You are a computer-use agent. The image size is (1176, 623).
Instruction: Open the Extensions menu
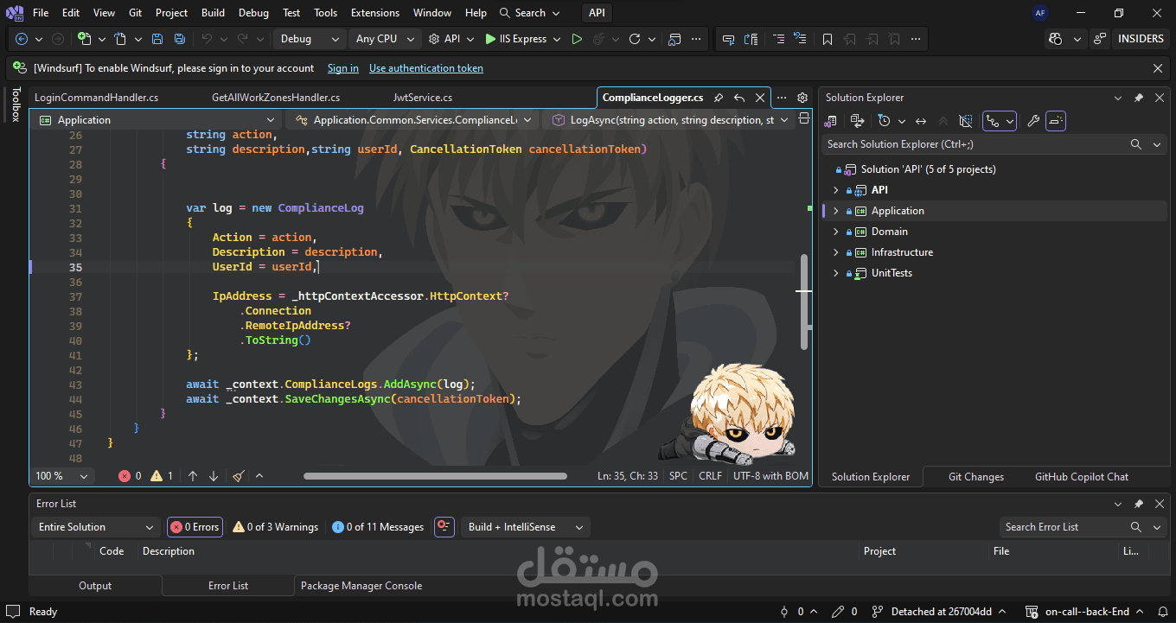375,13
